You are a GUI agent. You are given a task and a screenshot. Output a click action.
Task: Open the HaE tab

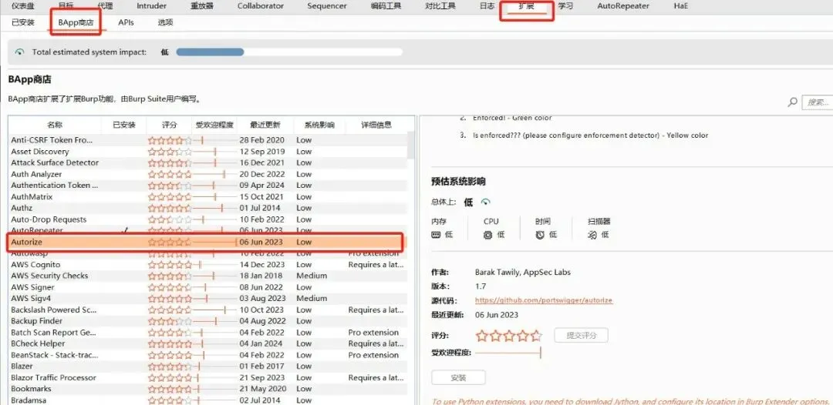pos(680,6)
